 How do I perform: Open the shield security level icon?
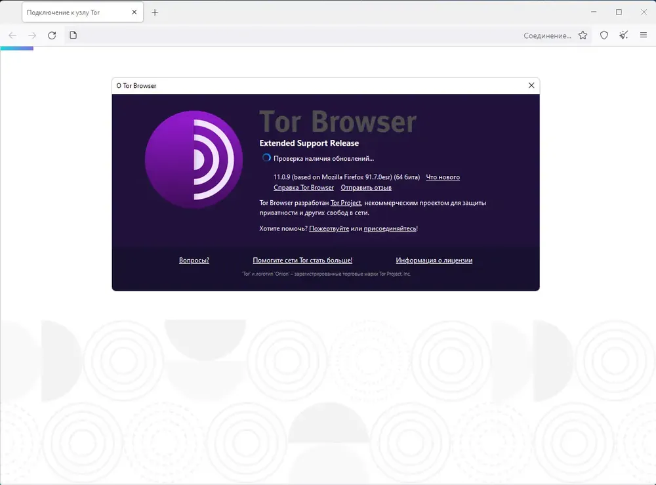click(x=604, y=35)
